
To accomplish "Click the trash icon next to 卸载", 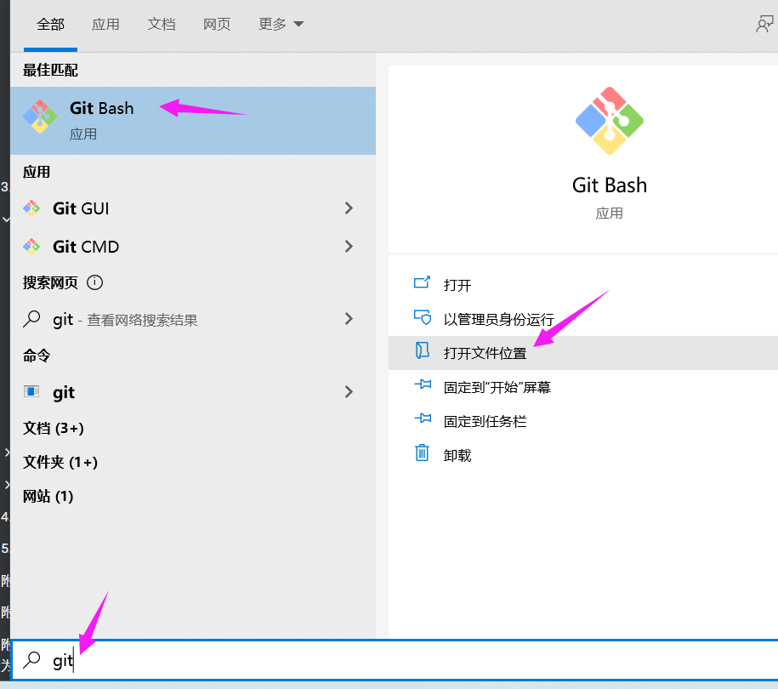I will [422, 454].
